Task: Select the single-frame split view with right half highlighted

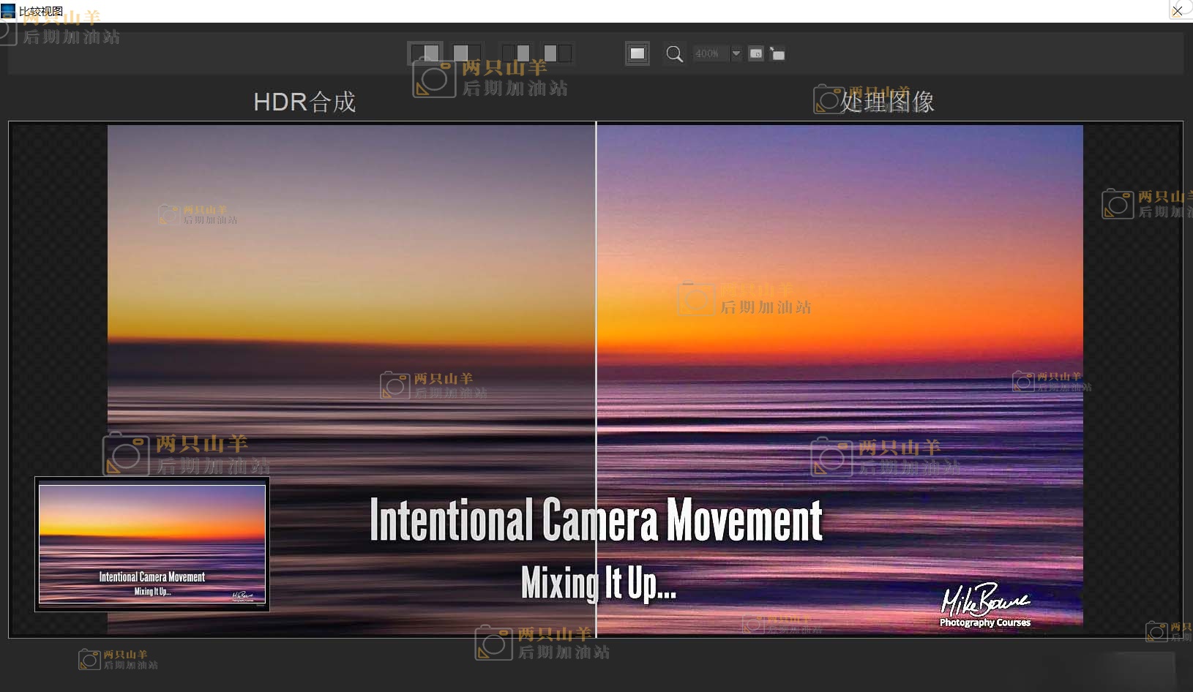Action: pyautogui.click(x=425, y=53)
